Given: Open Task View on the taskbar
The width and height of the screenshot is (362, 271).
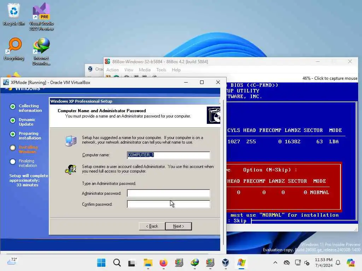Looking at the screenshot, I should point(132,263).
